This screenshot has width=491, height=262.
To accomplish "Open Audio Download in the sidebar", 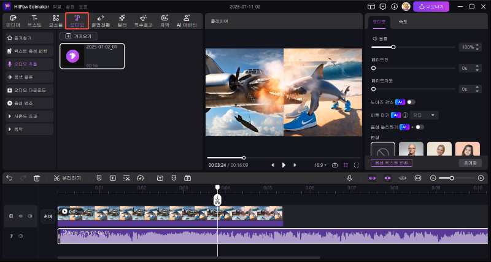I will tap(29, 90).
